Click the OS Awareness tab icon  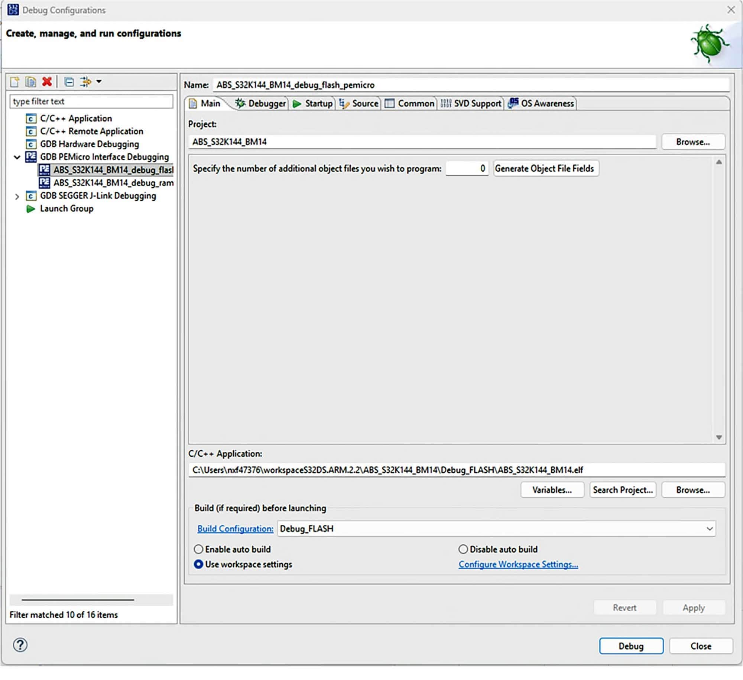click(x=513, y=103)
